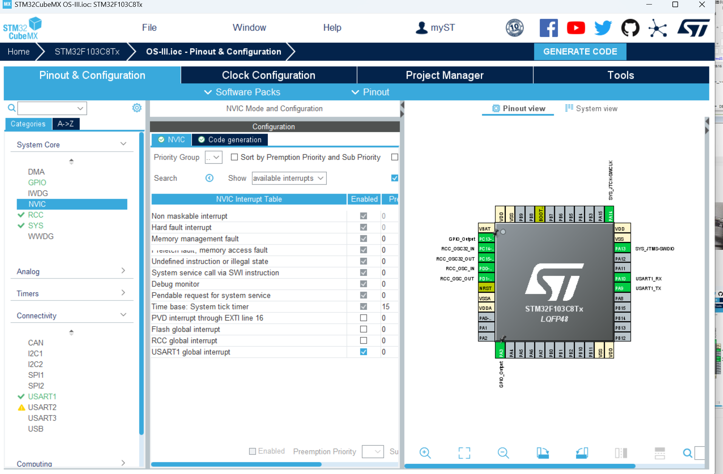723x474 pixels.
Task: Switch to the Project Manager tab
Action: (445, 75)
